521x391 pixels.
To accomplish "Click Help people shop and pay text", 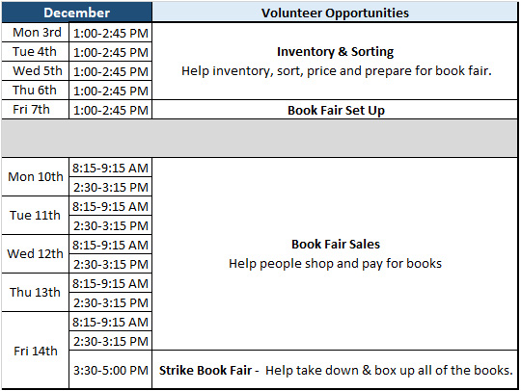I will [x=335, y=263].
